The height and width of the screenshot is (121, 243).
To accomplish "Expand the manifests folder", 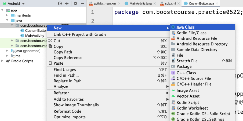I will (7, 15).
